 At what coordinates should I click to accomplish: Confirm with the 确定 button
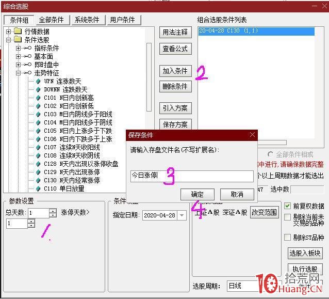pos(197,194)
